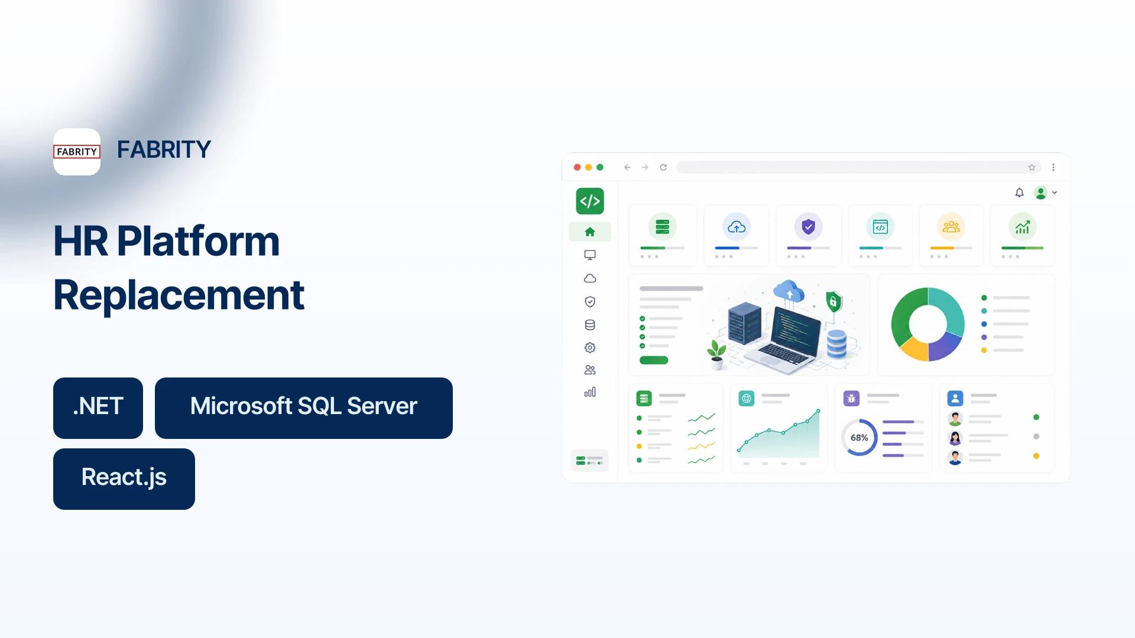Click the FABRITY logo badge
The width and height of the screenshot is (1135, 638).
(x=77, y=152)
